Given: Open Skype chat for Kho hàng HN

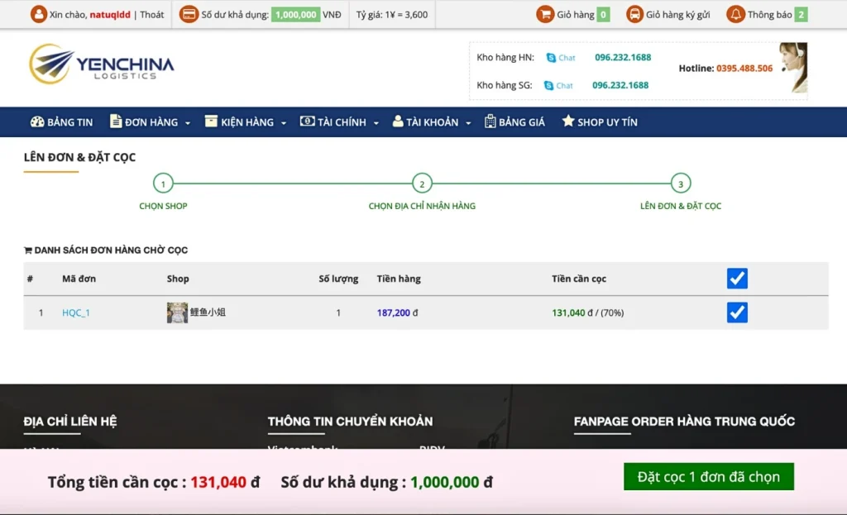Looking at the screenshot, I should point(561,58).
